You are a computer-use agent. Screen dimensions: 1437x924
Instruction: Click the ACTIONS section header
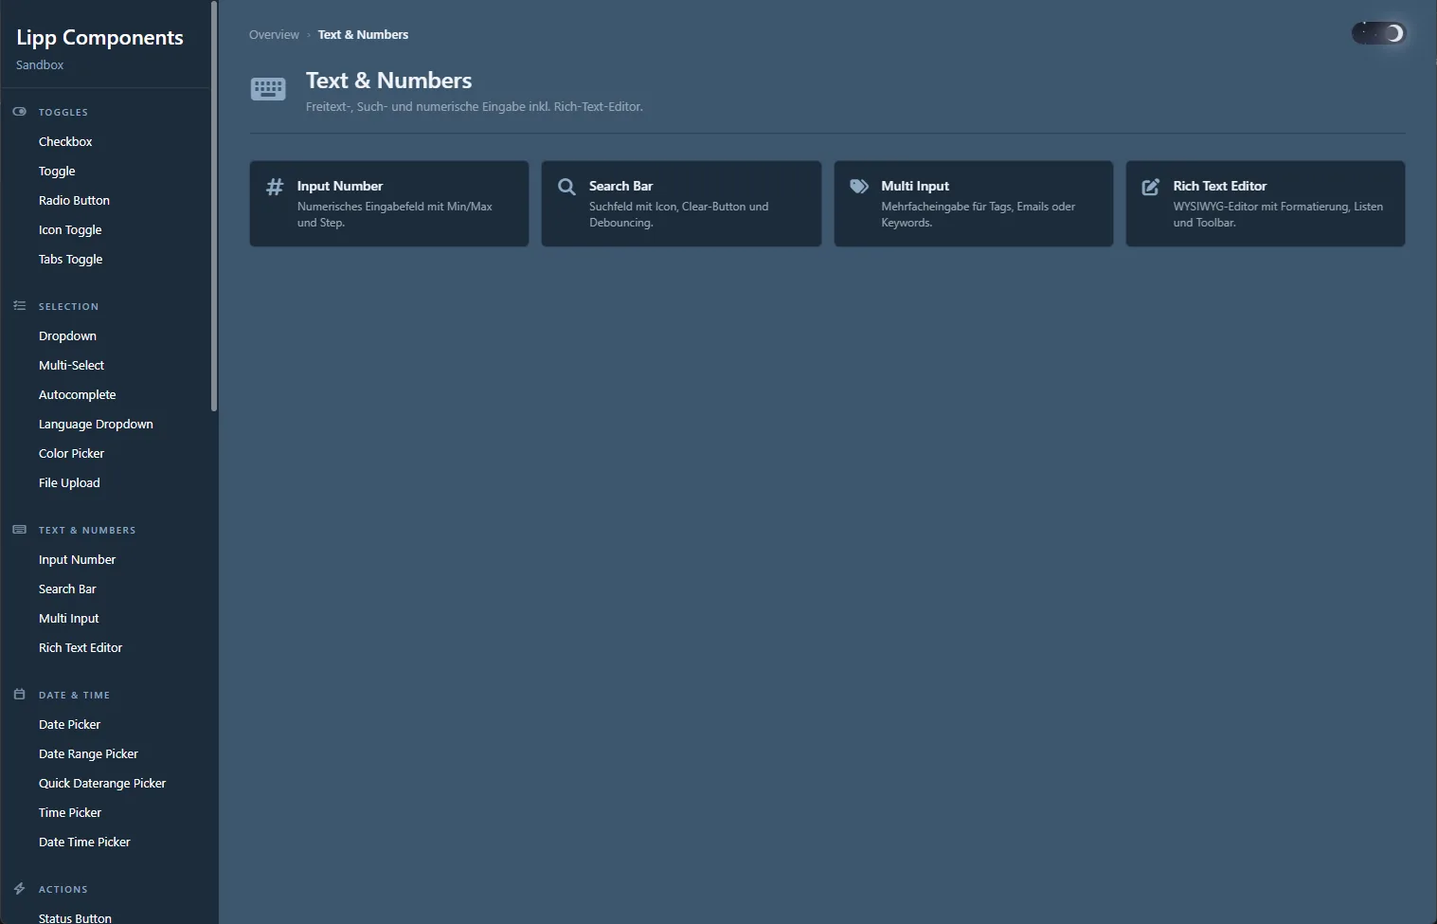pyautogui.click(x=63, y=890)
